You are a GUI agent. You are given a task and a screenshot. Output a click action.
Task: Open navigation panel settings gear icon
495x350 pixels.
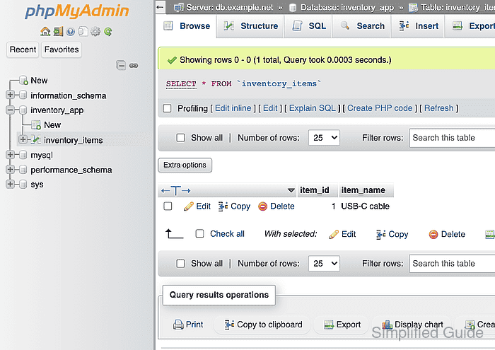[x=95, y=32]
